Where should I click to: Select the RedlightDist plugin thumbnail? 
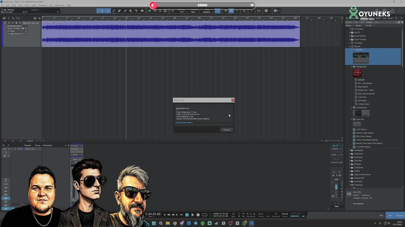[357, 73]
